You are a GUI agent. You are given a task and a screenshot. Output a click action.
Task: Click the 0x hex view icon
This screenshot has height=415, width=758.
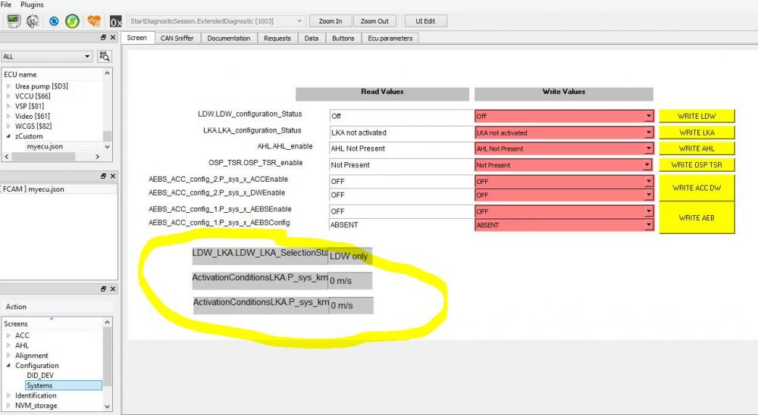pos(116,21)
